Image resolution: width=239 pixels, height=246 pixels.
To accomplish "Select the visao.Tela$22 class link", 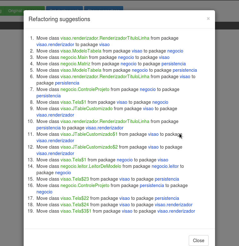I will pos(75,198).
